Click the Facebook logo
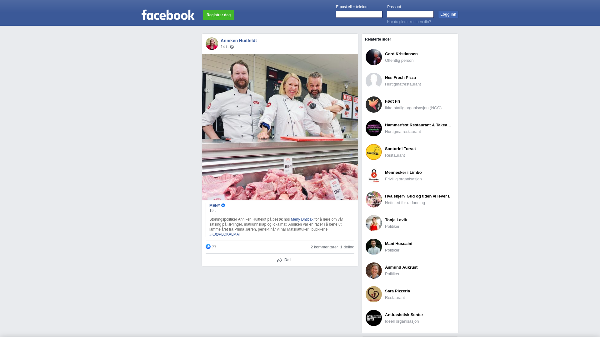 click(168, 15)
